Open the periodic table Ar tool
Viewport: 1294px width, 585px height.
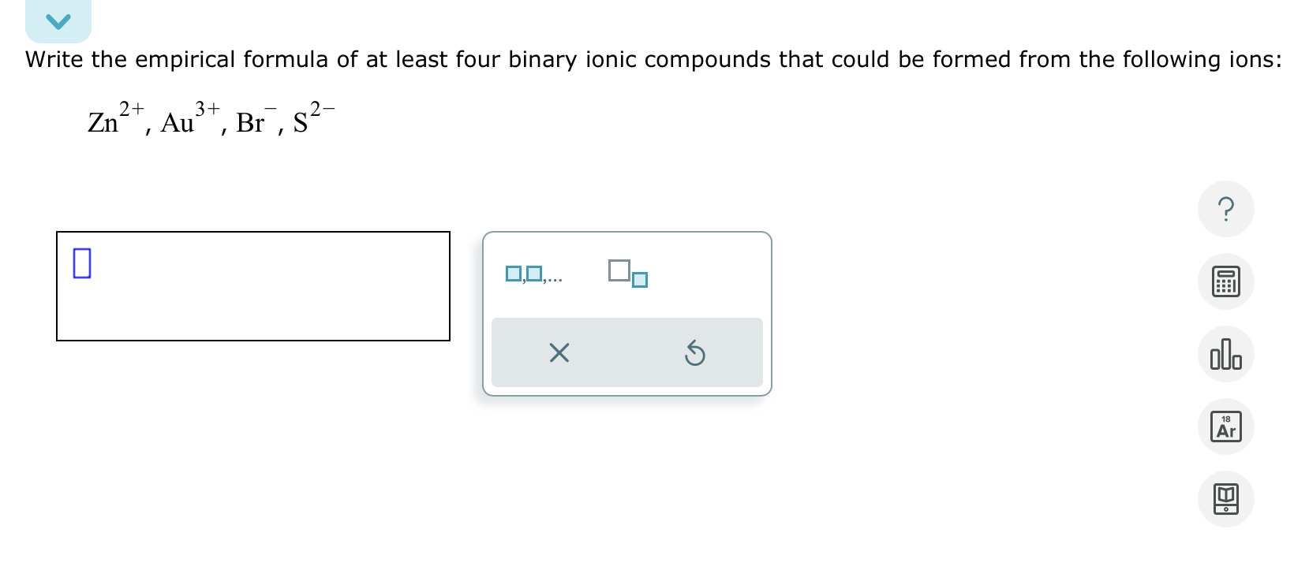1225,427
